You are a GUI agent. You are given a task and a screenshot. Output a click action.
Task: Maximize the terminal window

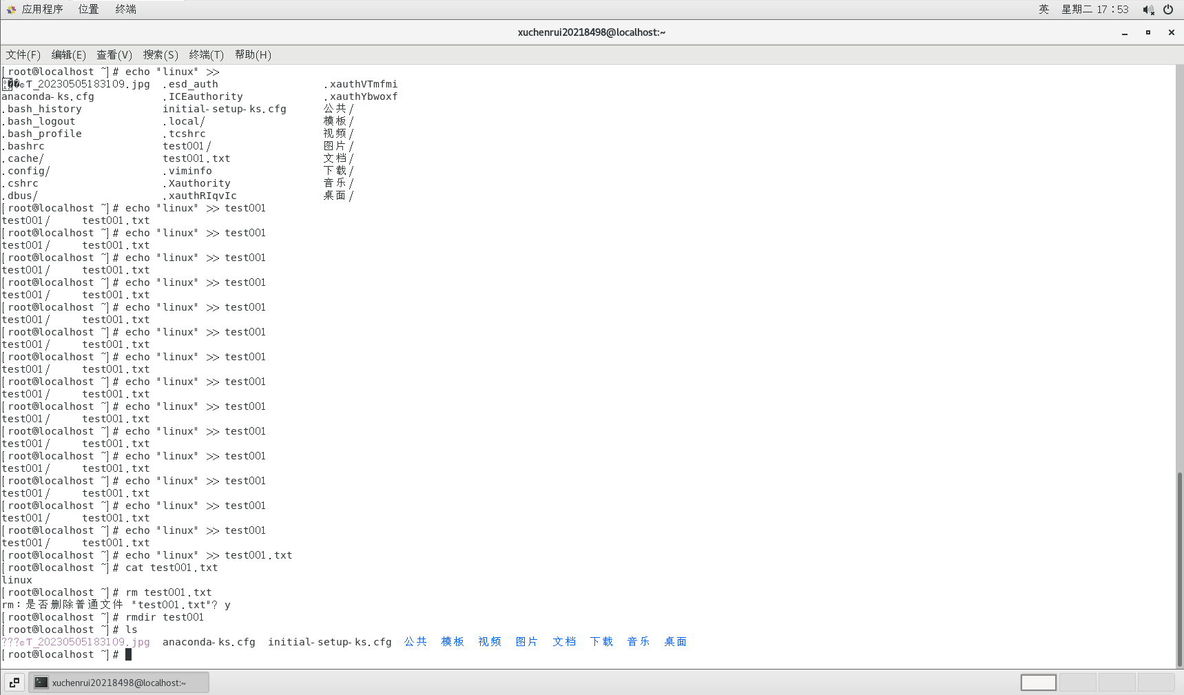(1148, 32)
